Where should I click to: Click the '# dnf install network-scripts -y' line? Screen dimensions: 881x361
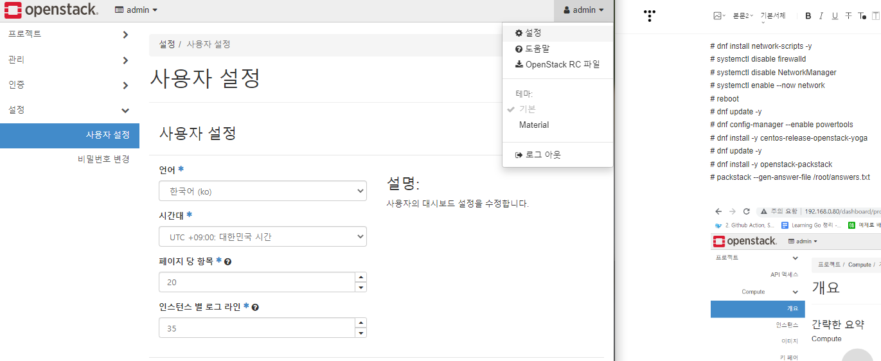[x=761, y=46]
